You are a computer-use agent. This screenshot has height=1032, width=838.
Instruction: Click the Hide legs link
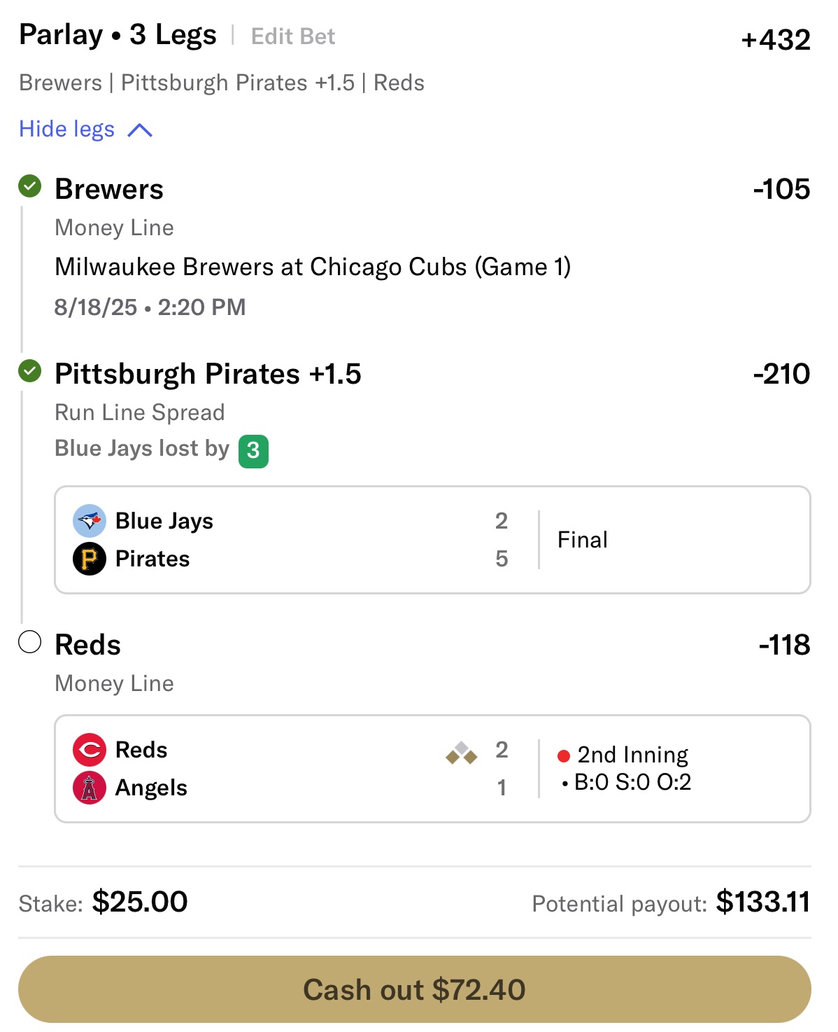[x=67, y=130]
